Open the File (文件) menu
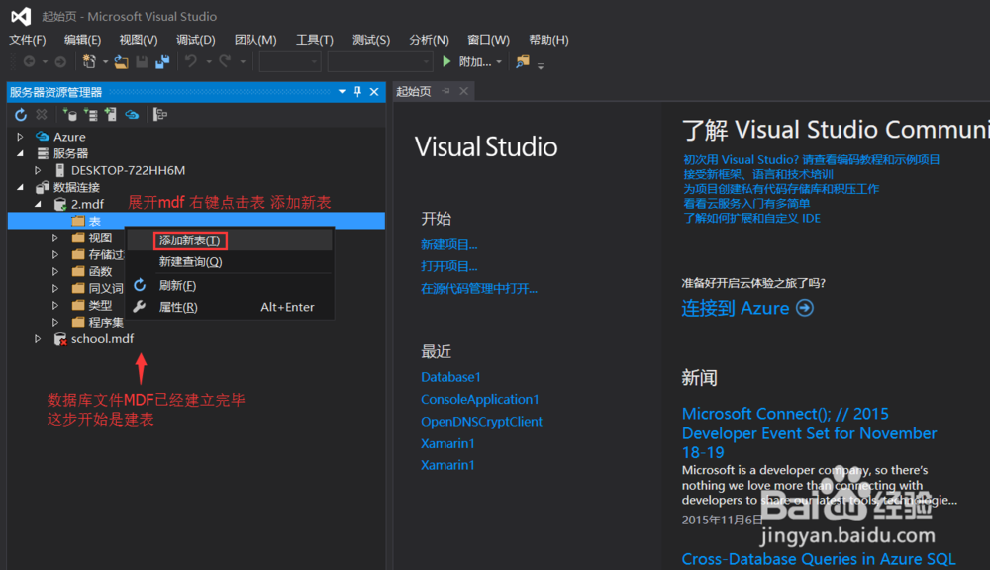 click(x=27, y=40)
